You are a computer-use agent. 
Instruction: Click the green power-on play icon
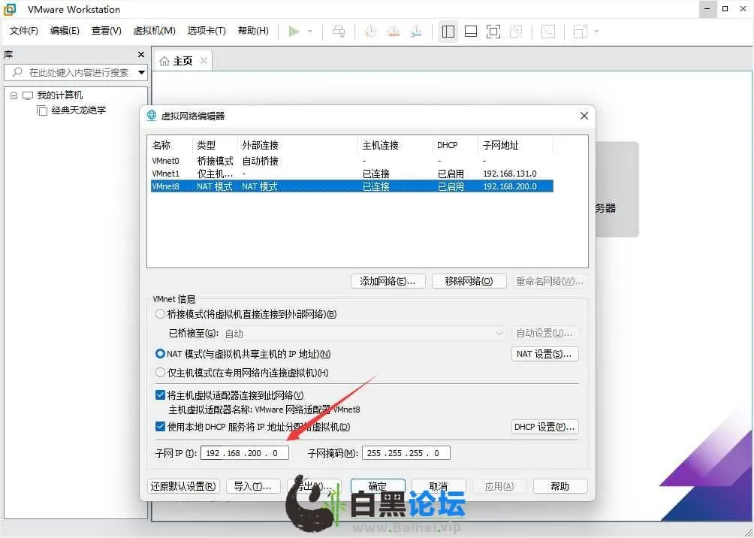294,32
